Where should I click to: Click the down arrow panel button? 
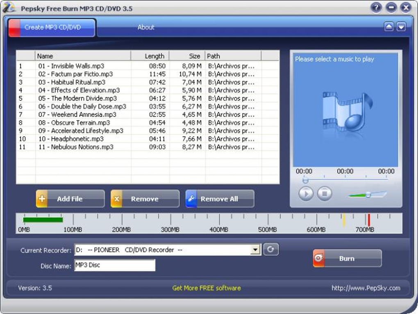401,27
